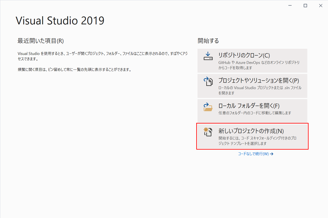
Task: Click コードなしで続行(W) link
Action: 253,154
